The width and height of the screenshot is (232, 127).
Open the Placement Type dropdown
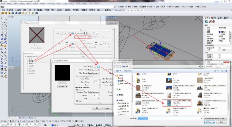tap(94, 92)
